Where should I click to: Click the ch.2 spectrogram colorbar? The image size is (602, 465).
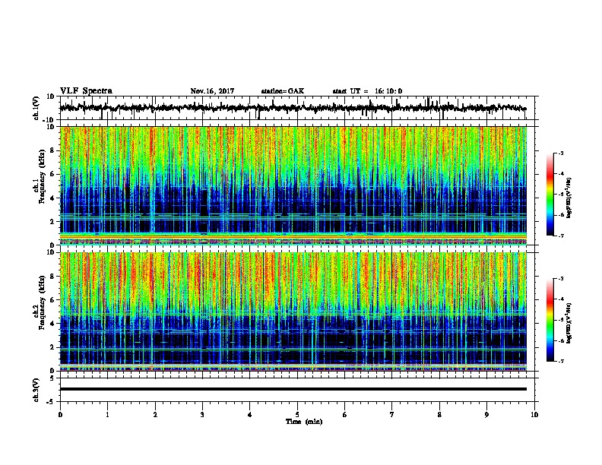point(550,320)
